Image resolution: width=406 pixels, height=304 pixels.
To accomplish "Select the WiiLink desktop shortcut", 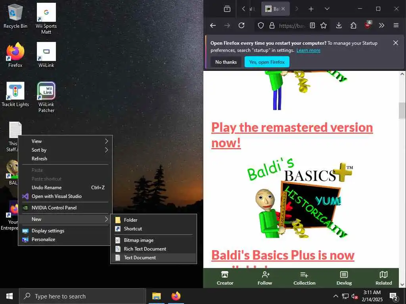I will click(x=46, y=55).
